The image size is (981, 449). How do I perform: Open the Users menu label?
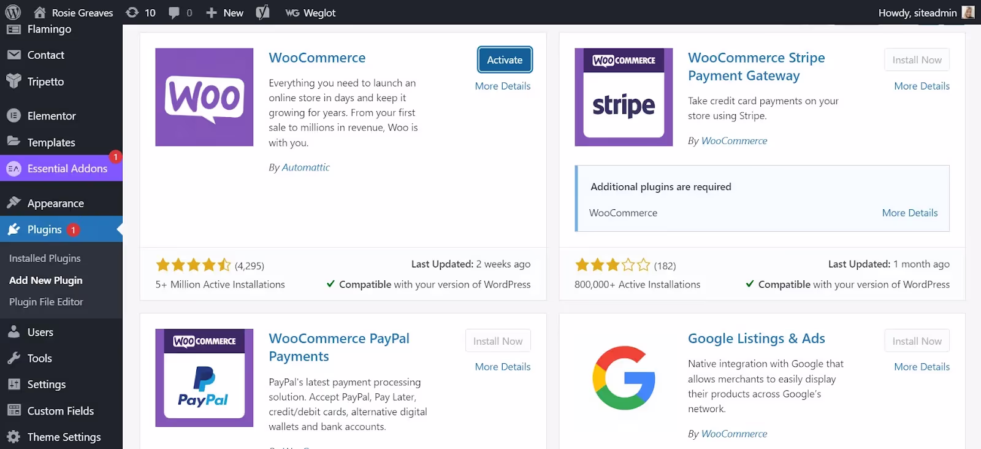click(x=40, y=332)
